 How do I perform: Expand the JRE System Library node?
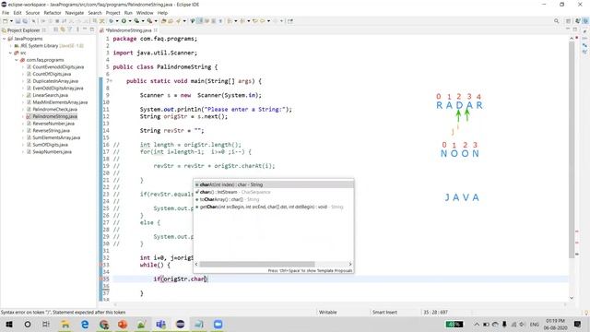coord(11,46)
